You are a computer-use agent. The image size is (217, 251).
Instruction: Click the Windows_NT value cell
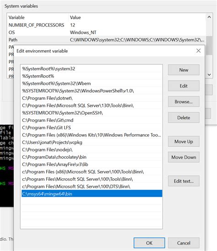83,32
